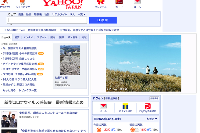200x133 pixels.
Task: Switch to the 地域 news tab
Action: [x=84, y=38]
